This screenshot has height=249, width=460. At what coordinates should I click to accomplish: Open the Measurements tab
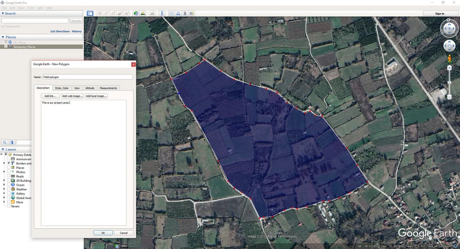(x=108, y=88)
